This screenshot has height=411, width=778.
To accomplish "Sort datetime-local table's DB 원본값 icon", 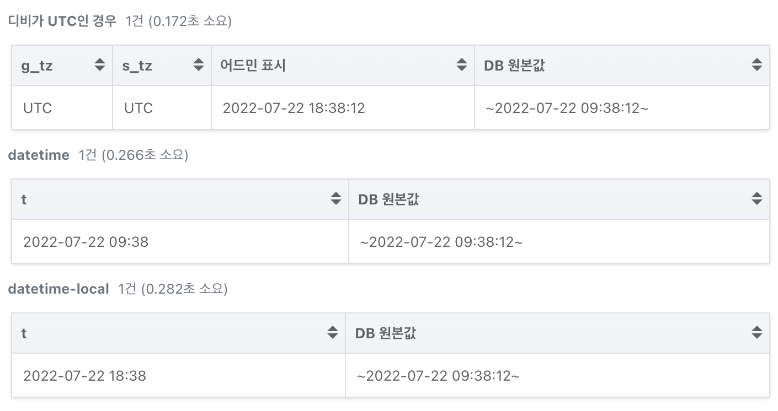I will (757, 333).
